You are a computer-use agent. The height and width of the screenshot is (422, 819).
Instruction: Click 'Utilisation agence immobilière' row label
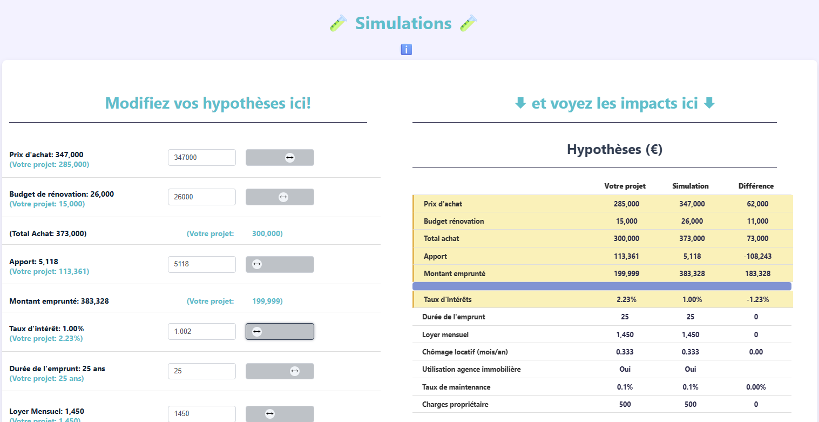tap(471, 370)
